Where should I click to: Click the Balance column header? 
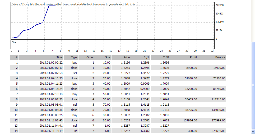click(x=220, y=57)
